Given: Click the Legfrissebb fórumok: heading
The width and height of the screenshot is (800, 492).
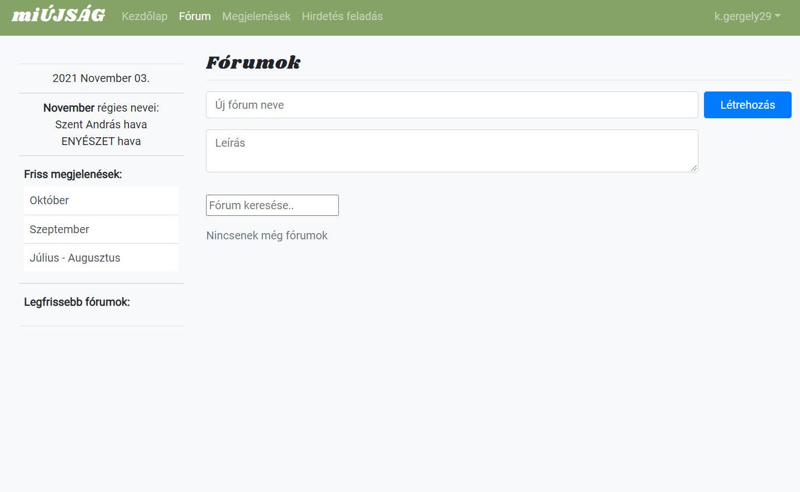Looking at the screenshot, I should pos(77,302).
